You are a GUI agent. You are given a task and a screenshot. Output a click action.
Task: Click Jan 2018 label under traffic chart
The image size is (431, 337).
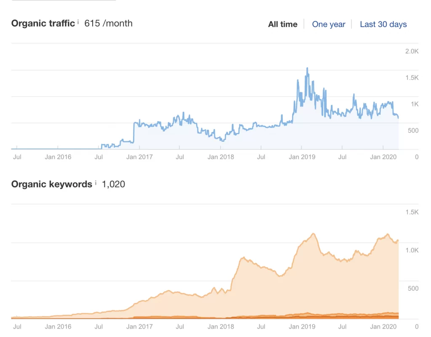click(221, 157)
